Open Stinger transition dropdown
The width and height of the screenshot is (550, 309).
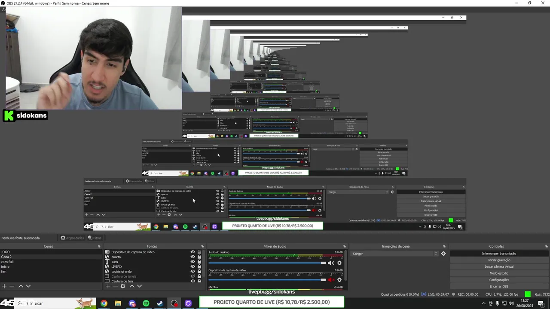pyautogui.click(x=395, y=254)
